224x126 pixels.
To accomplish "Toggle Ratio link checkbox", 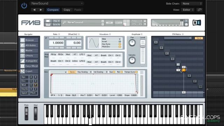I will coord(59,34).
